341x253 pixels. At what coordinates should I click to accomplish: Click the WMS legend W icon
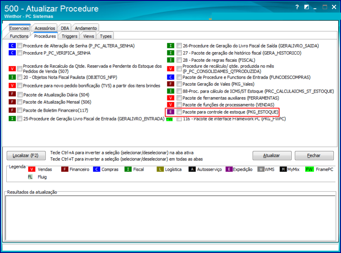261,169
